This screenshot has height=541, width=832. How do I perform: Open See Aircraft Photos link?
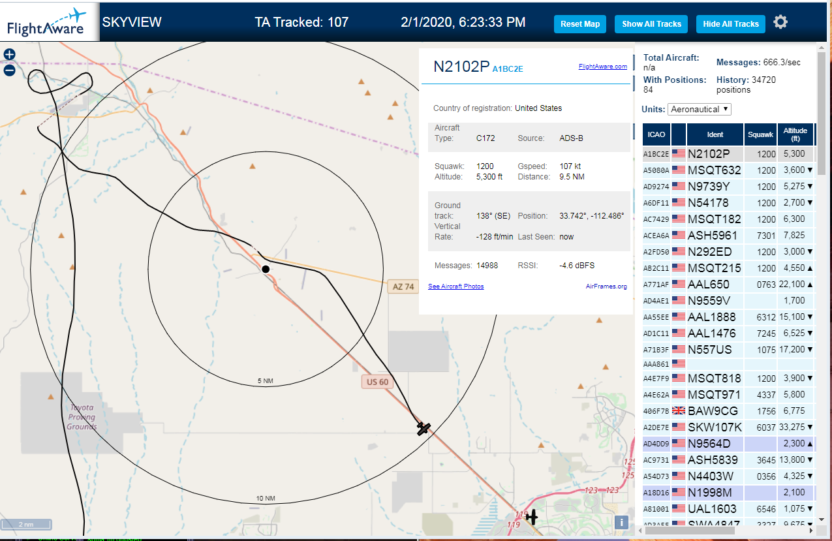[x=456, y=286]
